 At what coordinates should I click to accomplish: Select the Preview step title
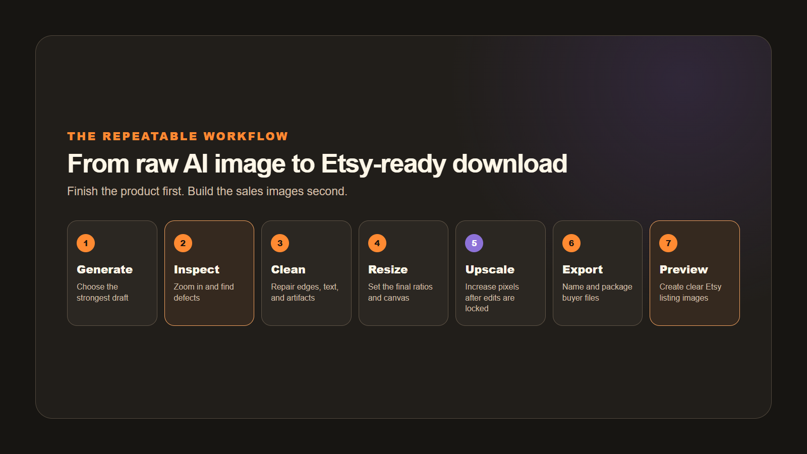(x=683, y=269)
